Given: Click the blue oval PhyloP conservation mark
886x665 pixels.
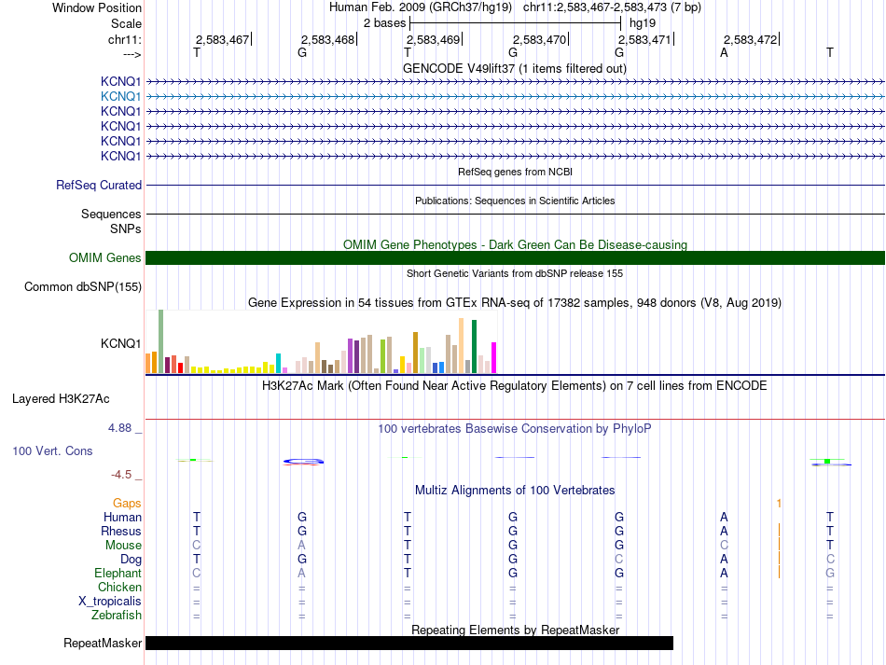Looking at the screenshot, I should coord(303,462).
